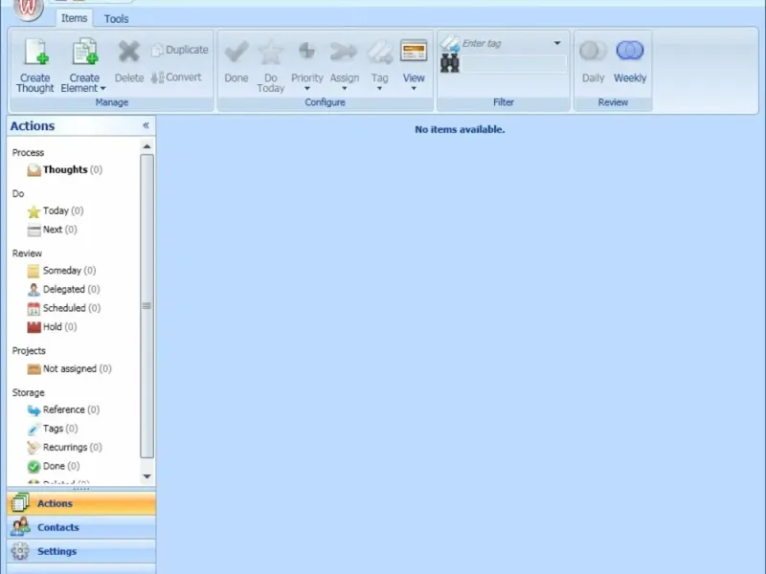Screen dimensions: 766x574
Task: Click the tag filter icon
Action: 449,43
